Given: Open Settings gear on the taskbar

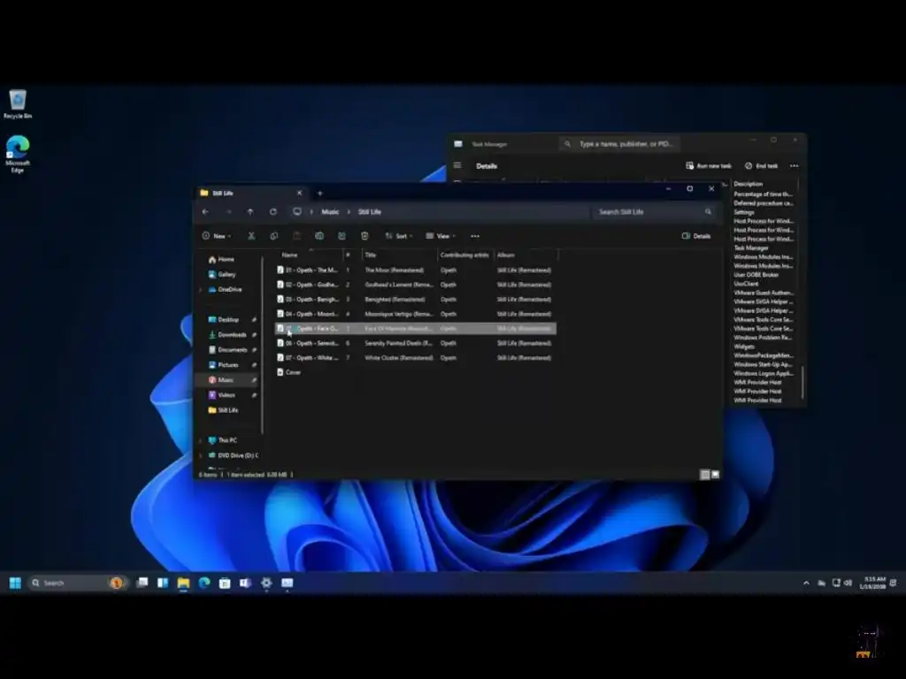Looking at the screenshot, I should click(266, 584).
